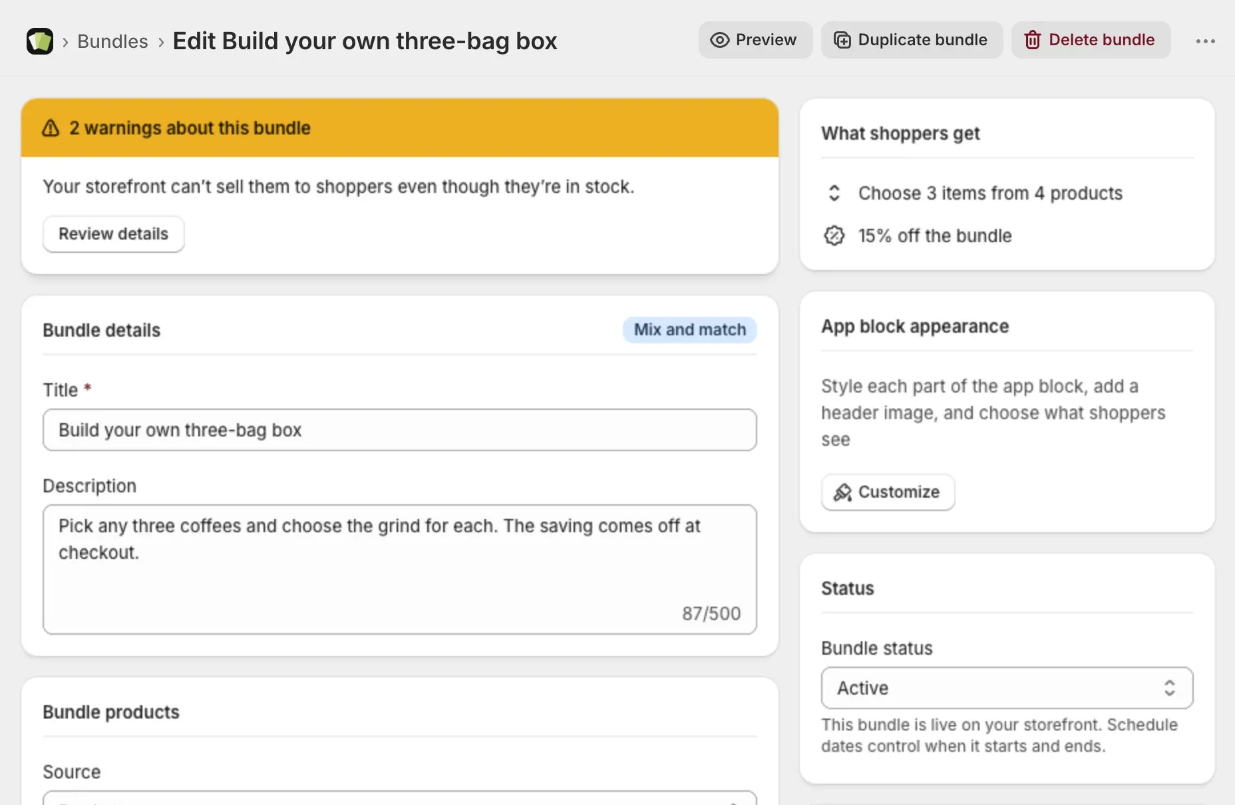This screenshot has height=805, width=1235.
Task: Click 'Choose 3 items from 4 products' text
Action: tap(990, 193)
